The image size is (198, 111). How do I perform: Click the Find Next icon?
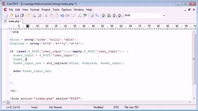[80, 15]
